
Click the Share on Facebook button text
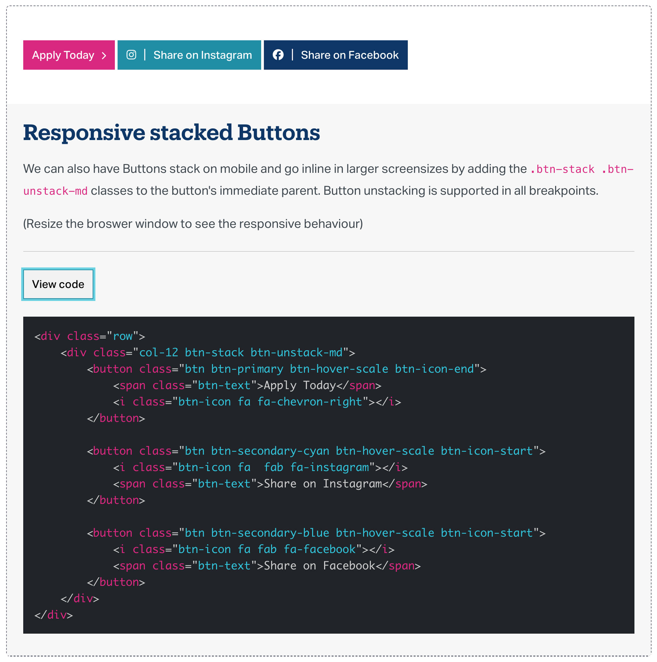350,55
